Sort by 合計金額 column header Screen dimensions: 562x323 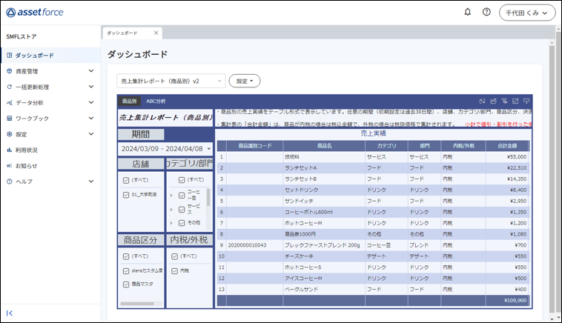click(507, 146)
